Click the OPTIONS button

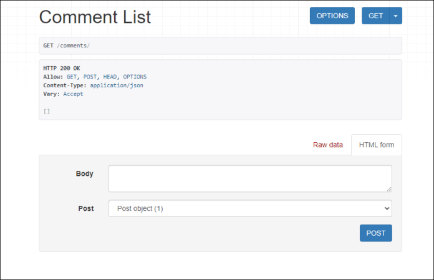pyautogui.click(x=332, y=16)
